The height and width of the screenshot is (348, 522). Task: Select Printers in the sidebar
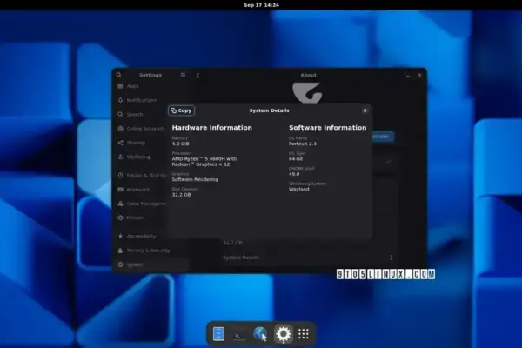coord(151,217)
